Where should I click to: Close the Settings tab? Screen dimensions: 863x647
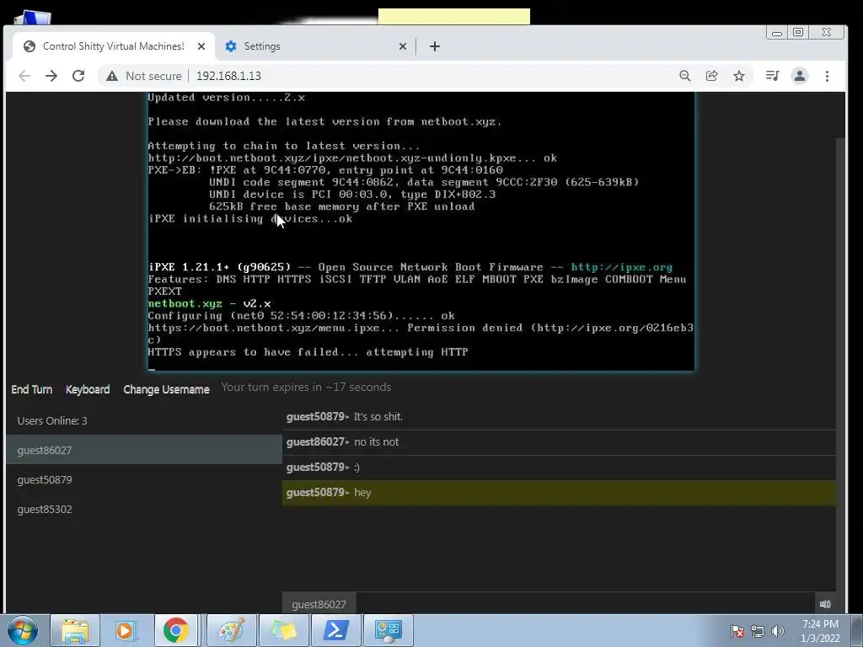[402, 46]
